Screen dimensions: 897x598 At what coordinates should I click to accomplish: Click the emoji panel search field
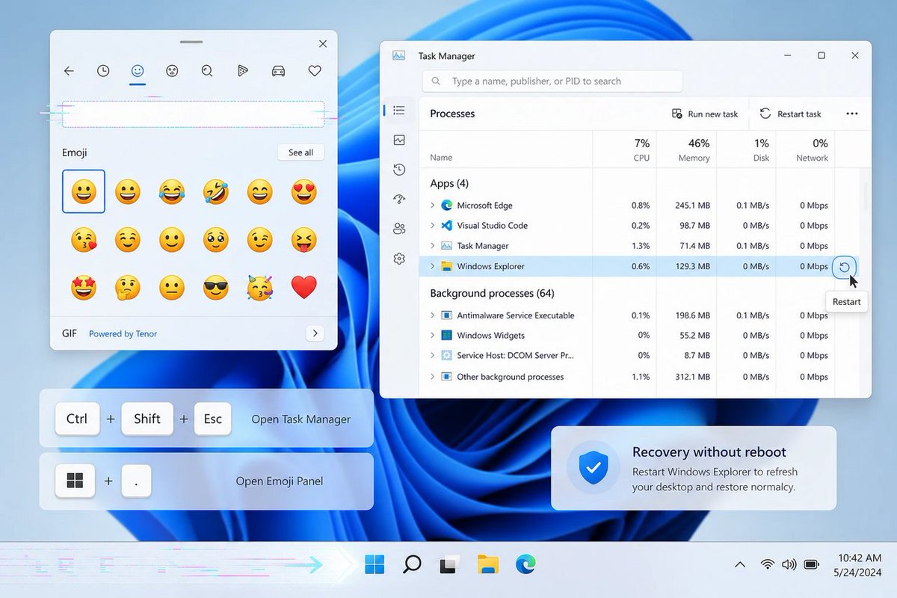point(193,114)
